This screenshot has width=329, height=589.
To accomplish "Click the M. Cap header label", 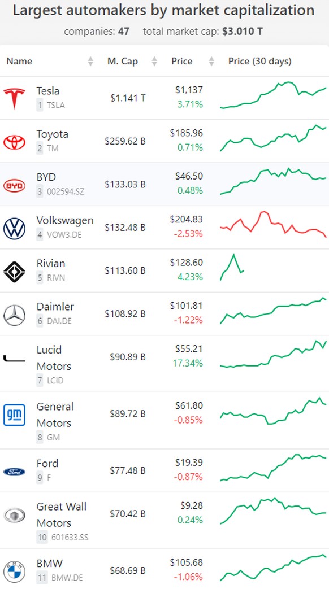I will coord(123,61).
